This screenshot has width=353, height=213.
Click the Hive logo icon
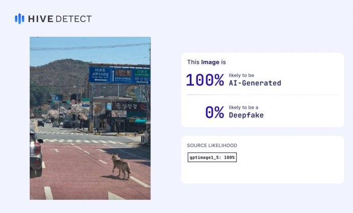coord(19,19)
